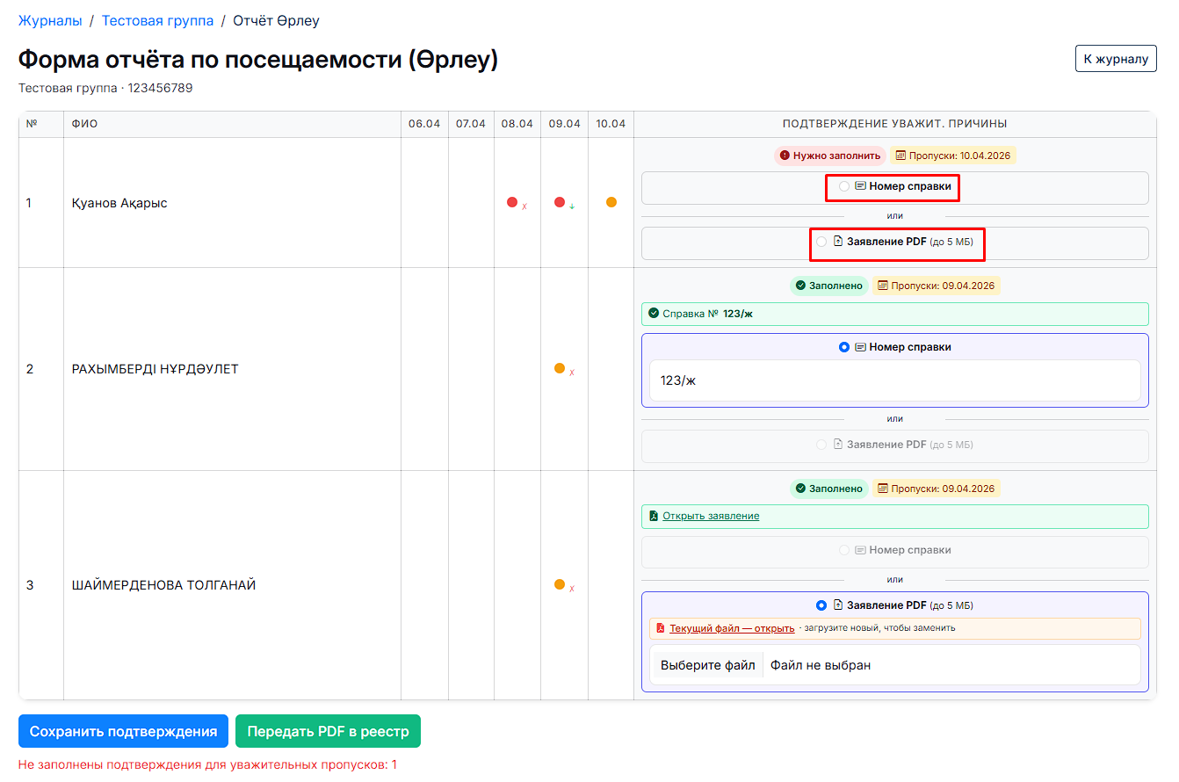Click Передать PDF в реестр button
This screenshot has width=1179, height=782.
[x=328, y=731]
